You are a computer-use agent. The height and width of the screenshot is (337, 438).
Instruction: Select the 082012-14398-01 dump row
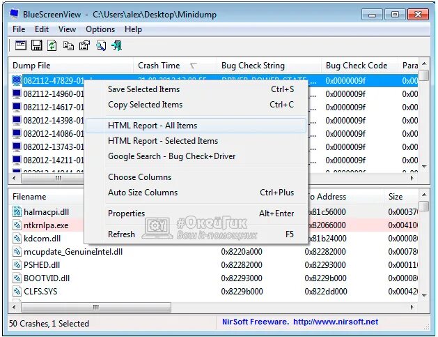point(54,121)
